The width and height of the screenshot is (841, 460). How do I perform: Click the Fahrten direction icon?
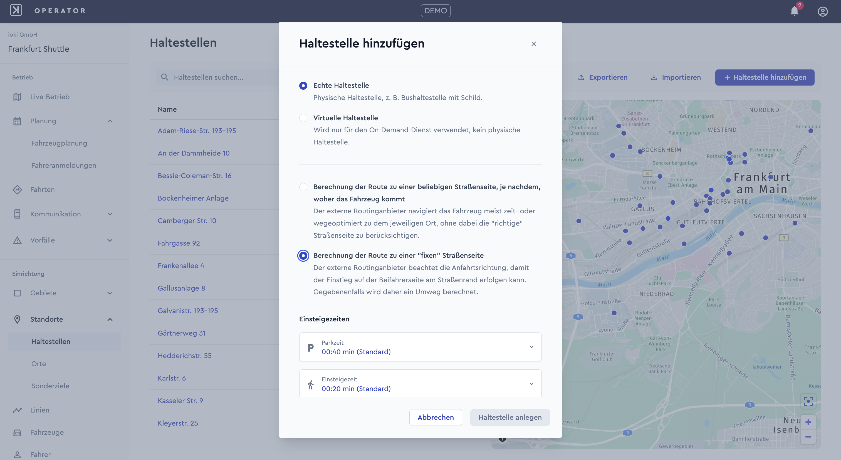pos(17,189)
